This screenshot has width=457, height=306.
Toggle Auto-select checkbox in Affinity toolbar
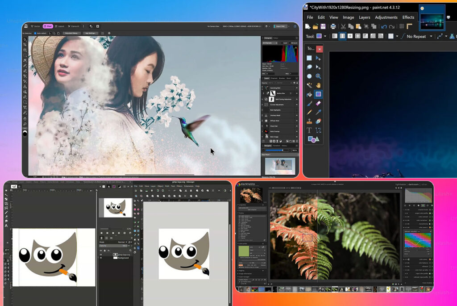coord(35,33)
